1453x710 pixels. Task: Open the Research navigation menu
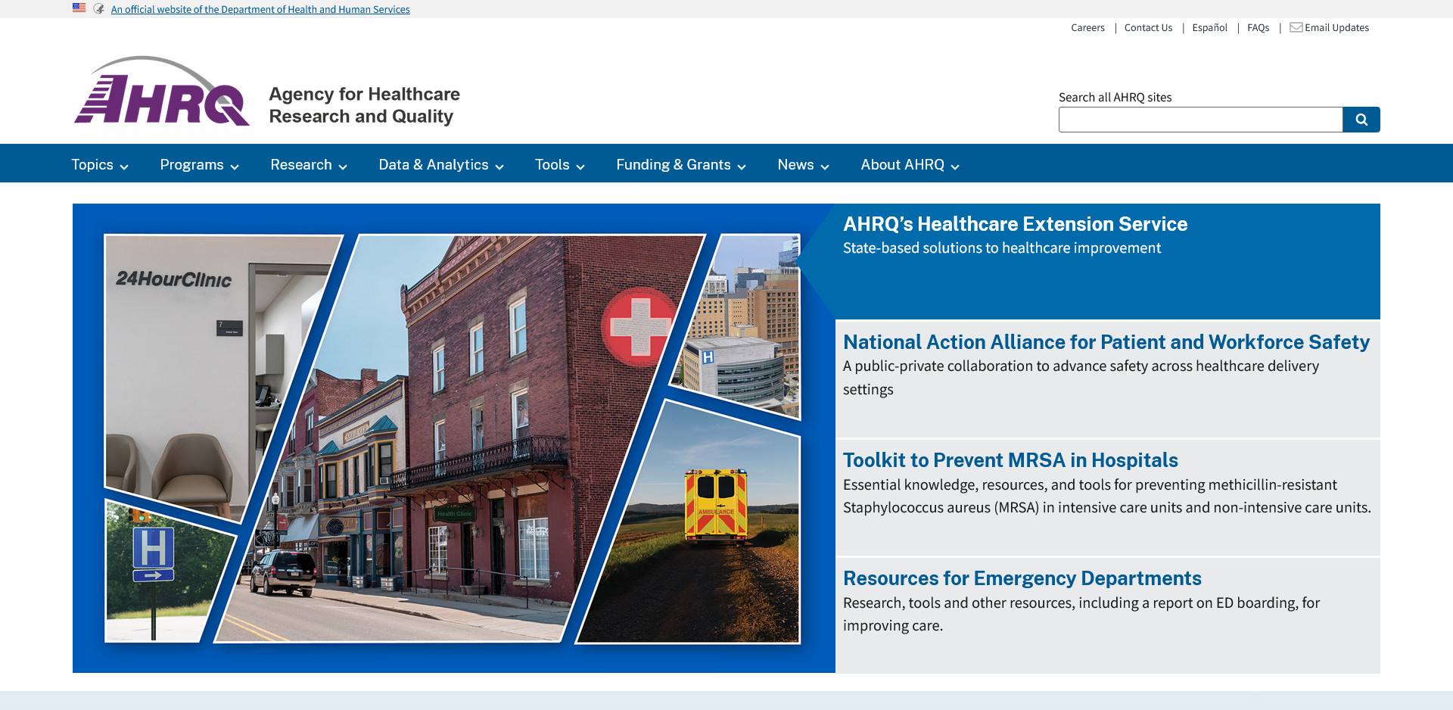click(x=308, y=165)
